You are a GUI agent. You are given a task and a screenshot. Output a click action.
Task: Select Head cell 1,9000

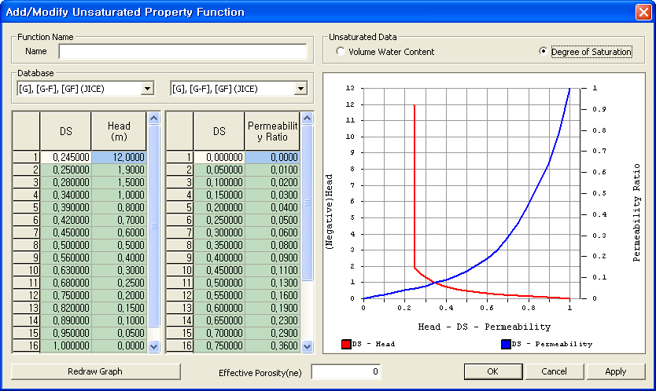(119, 170)
